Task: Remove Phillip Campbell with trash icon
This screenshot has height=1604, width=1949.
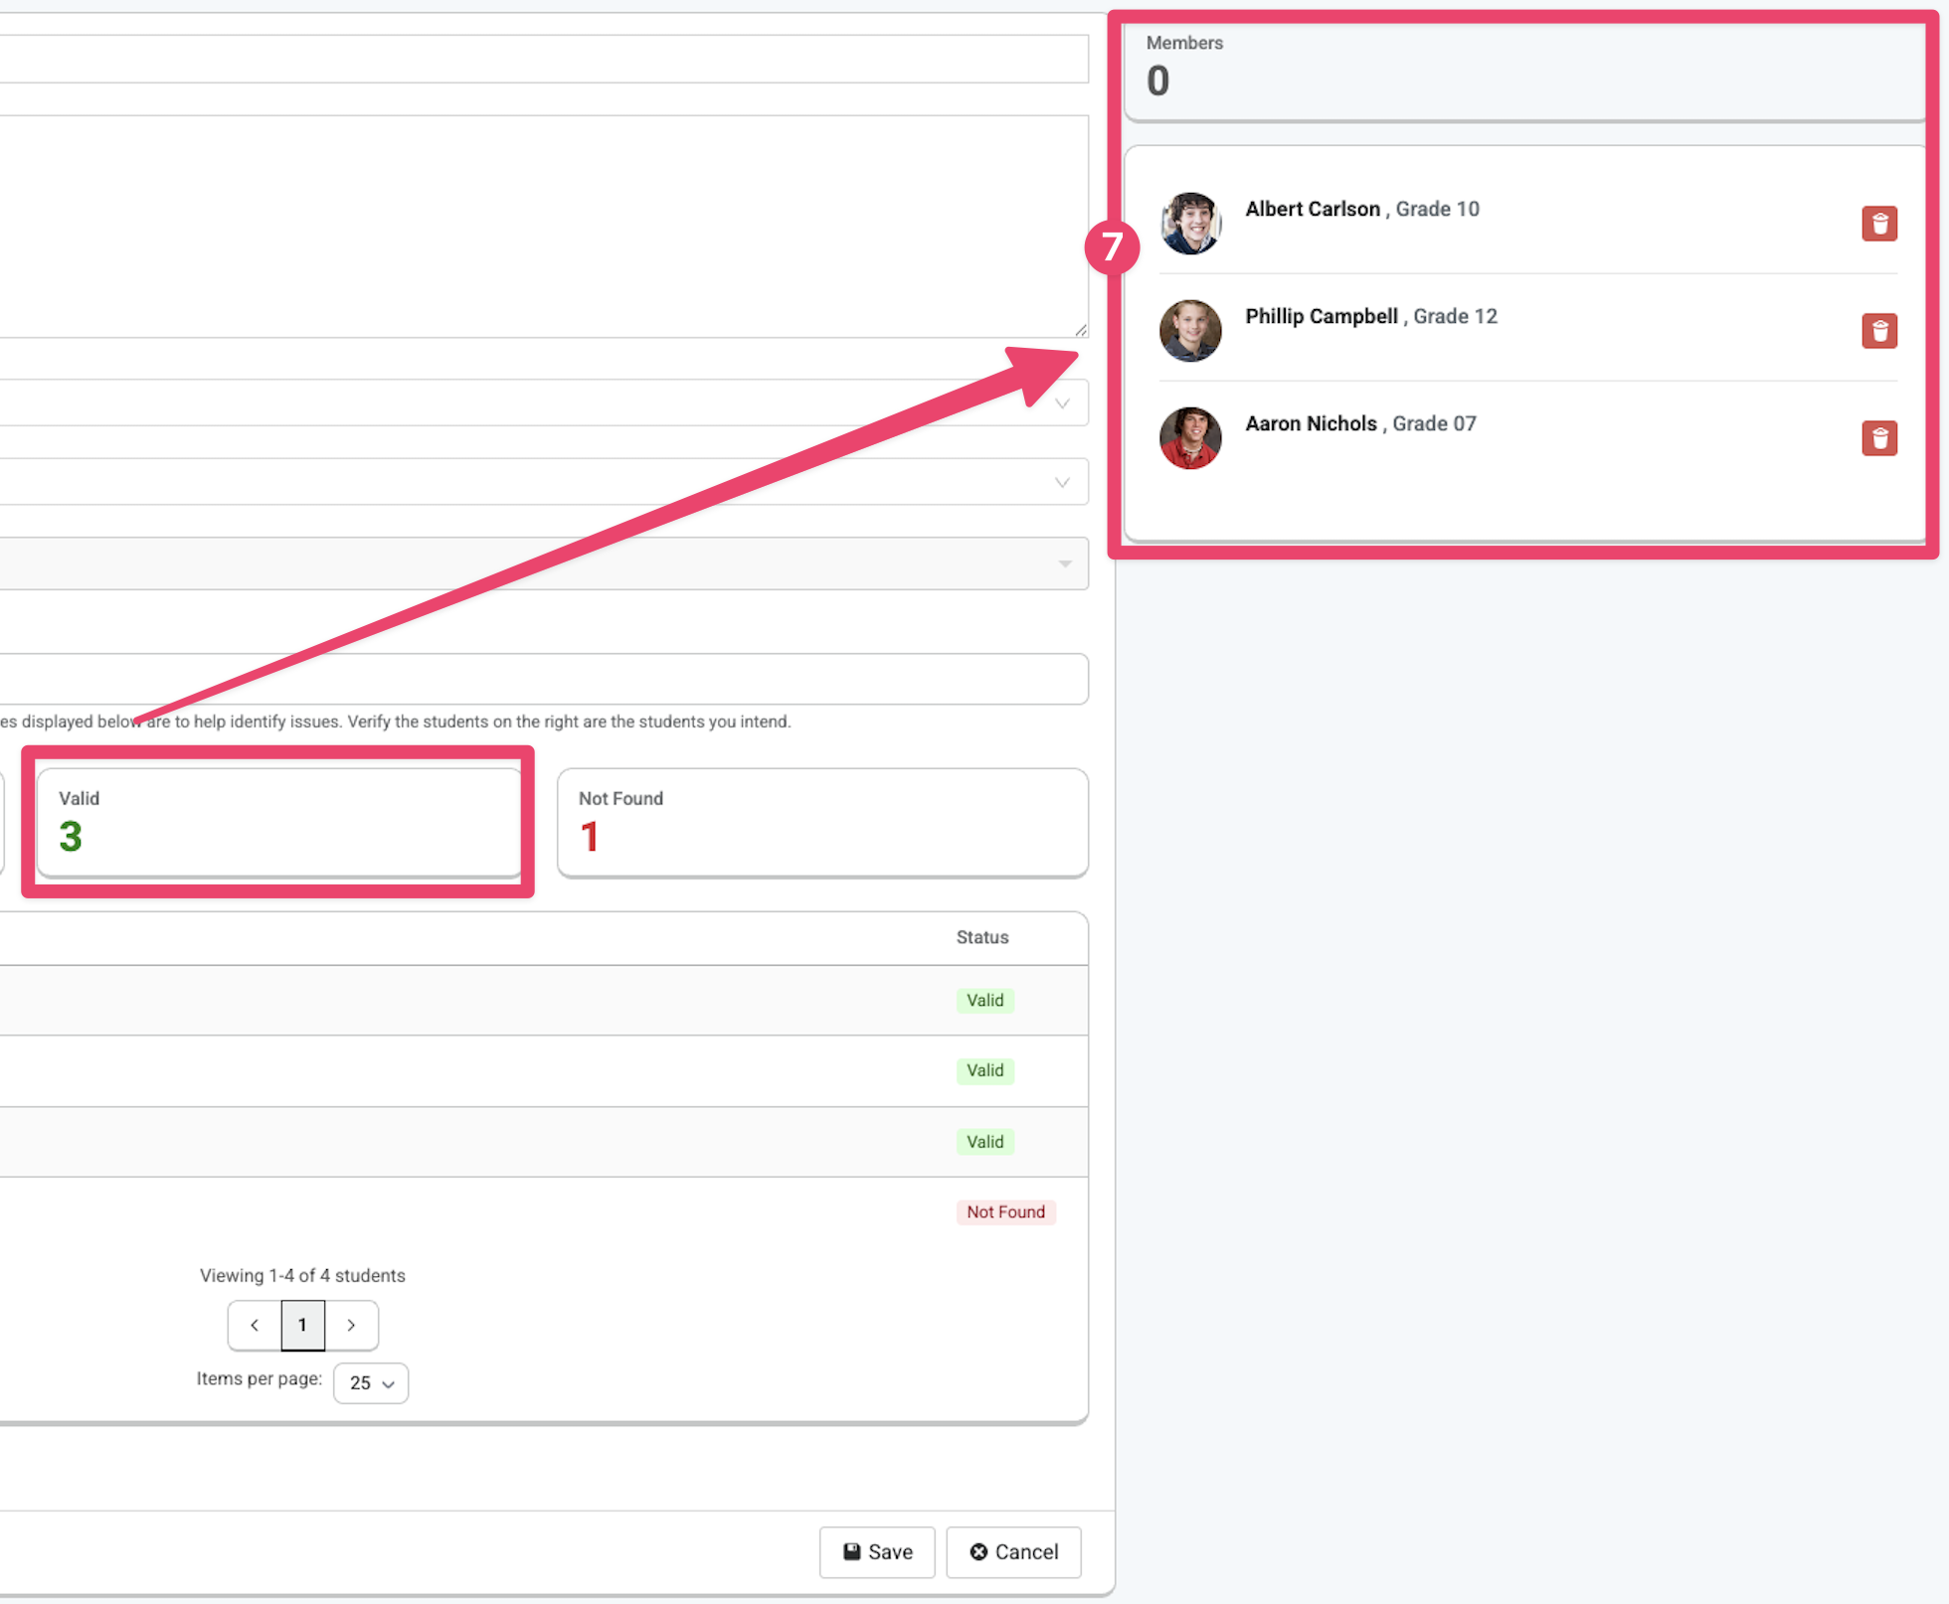Action: pyautogui.click(x=1878, y=331)
